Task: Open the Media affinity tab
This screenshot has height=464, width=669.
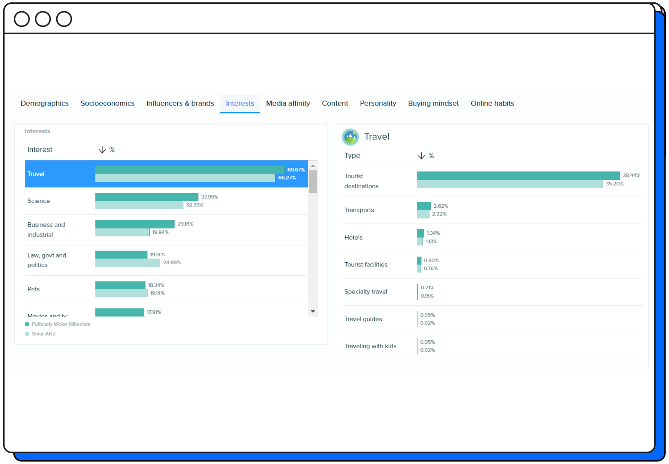Action: (288, 103)
